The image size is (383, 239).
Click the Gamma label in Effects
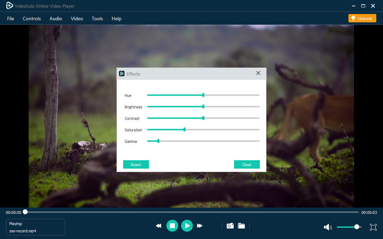click(x=131, y=141)
